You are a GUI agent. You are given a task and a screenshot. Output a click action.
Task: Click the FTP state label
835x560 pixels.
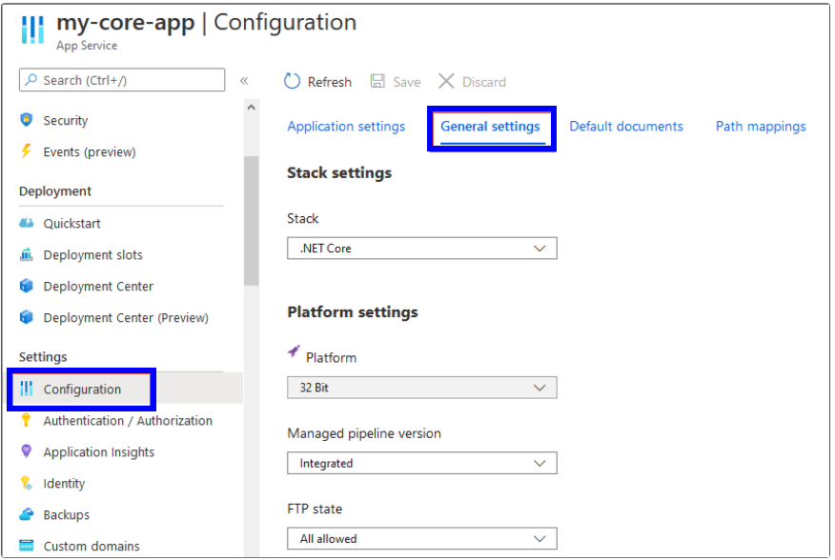(x=315, y=509)
